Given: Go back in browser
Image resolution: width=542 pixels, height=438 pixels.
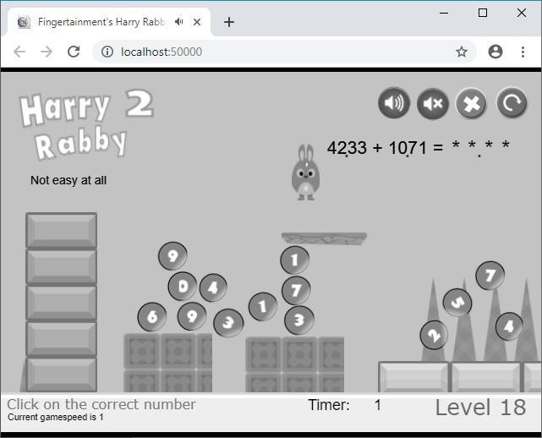Looking at the screenshot, I should tap(19, 52).
